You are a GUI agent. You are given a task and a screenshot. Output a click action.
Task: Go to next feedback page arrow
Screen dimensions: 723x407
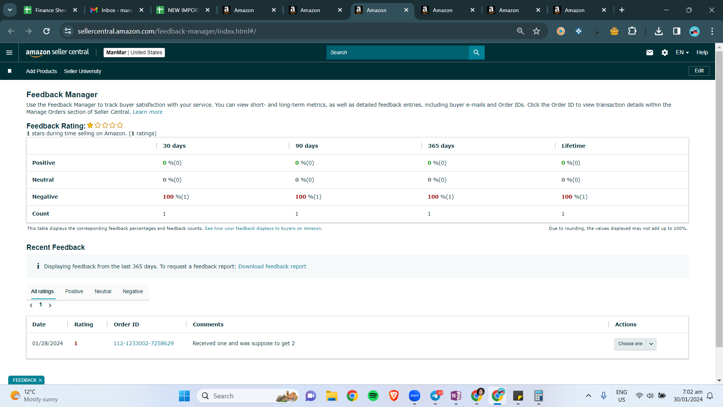[x=50, y=305]
